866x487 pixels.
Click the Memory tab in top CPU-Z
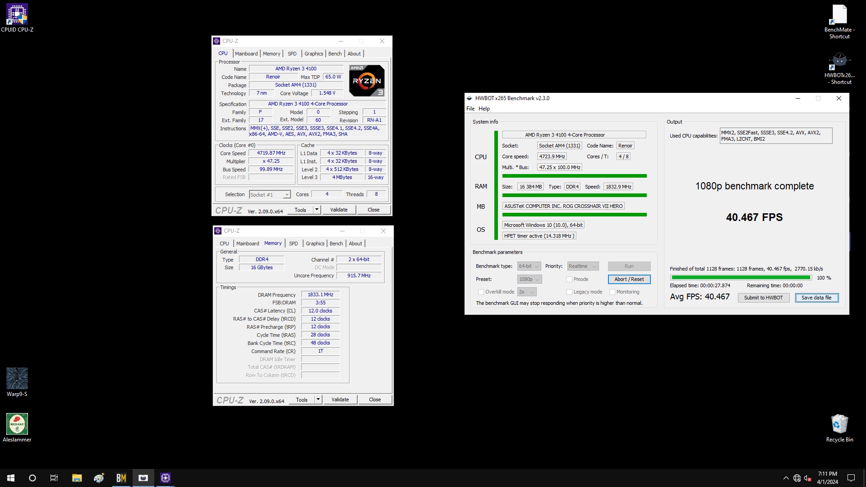coord(272,54)
